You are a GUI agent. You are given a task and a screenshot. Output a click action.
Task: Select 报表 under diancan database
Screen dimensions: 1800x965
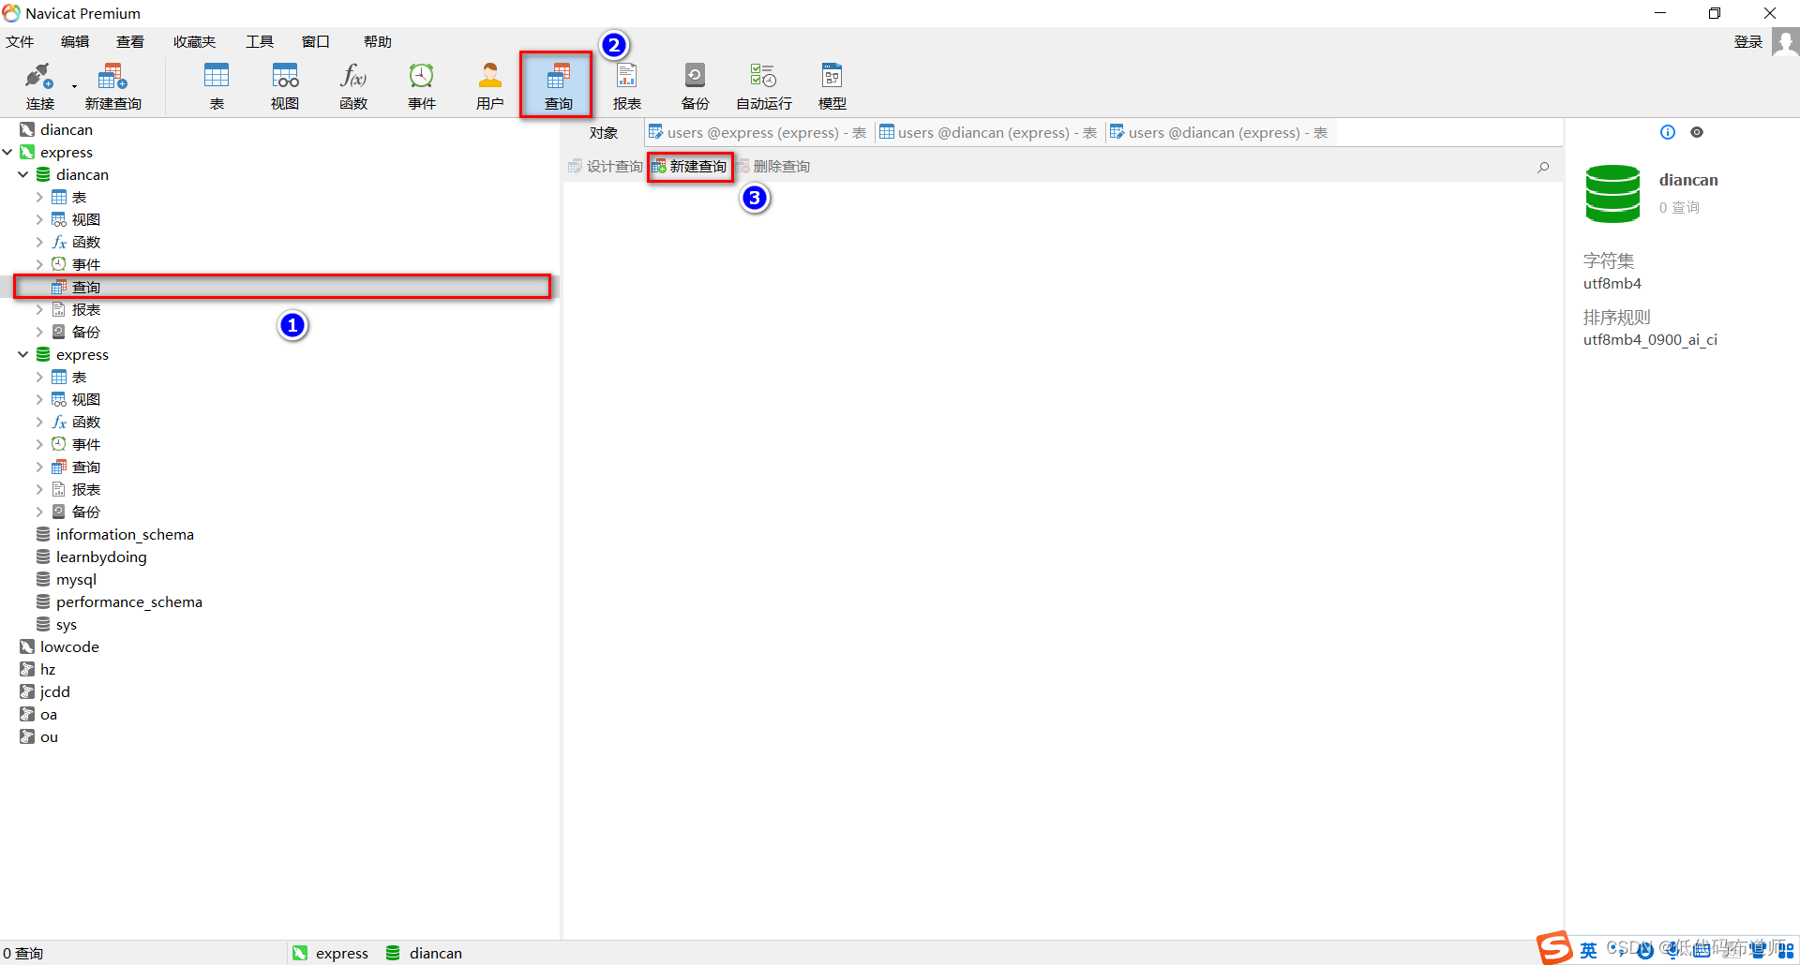86,309
